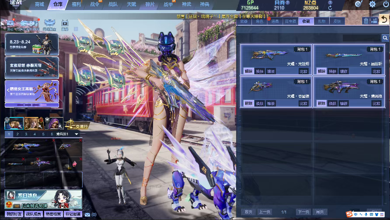Open the 神兵 tab

(205, 4)
